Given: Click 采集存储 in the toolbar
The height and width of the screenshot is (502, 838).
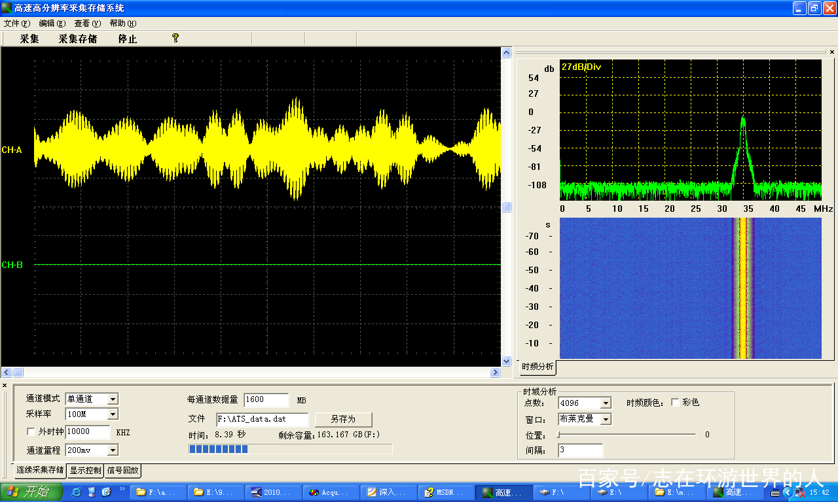Looking at the screenshot, I should 78,39.
